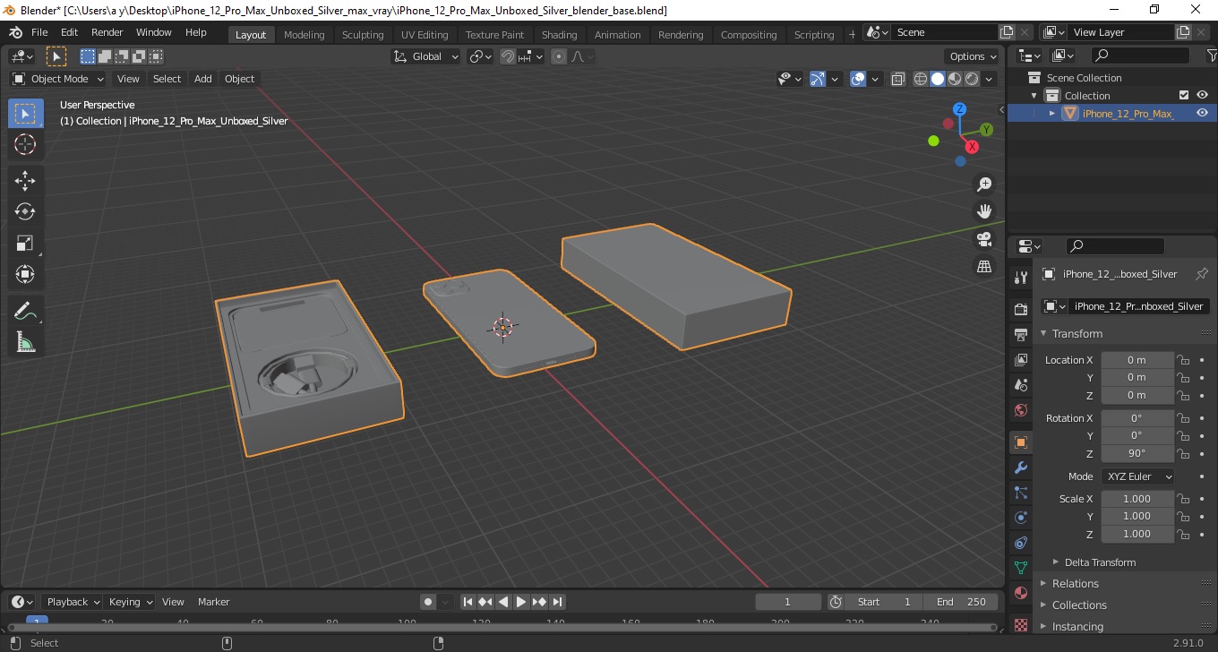Open the World properties tab
The width and height of the screenshot is (1218, 652).
(x=1020, y=410)
